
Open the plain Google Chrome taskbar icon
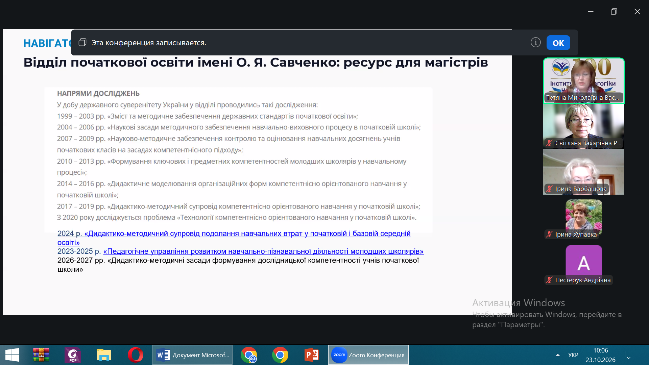(280, 355)
